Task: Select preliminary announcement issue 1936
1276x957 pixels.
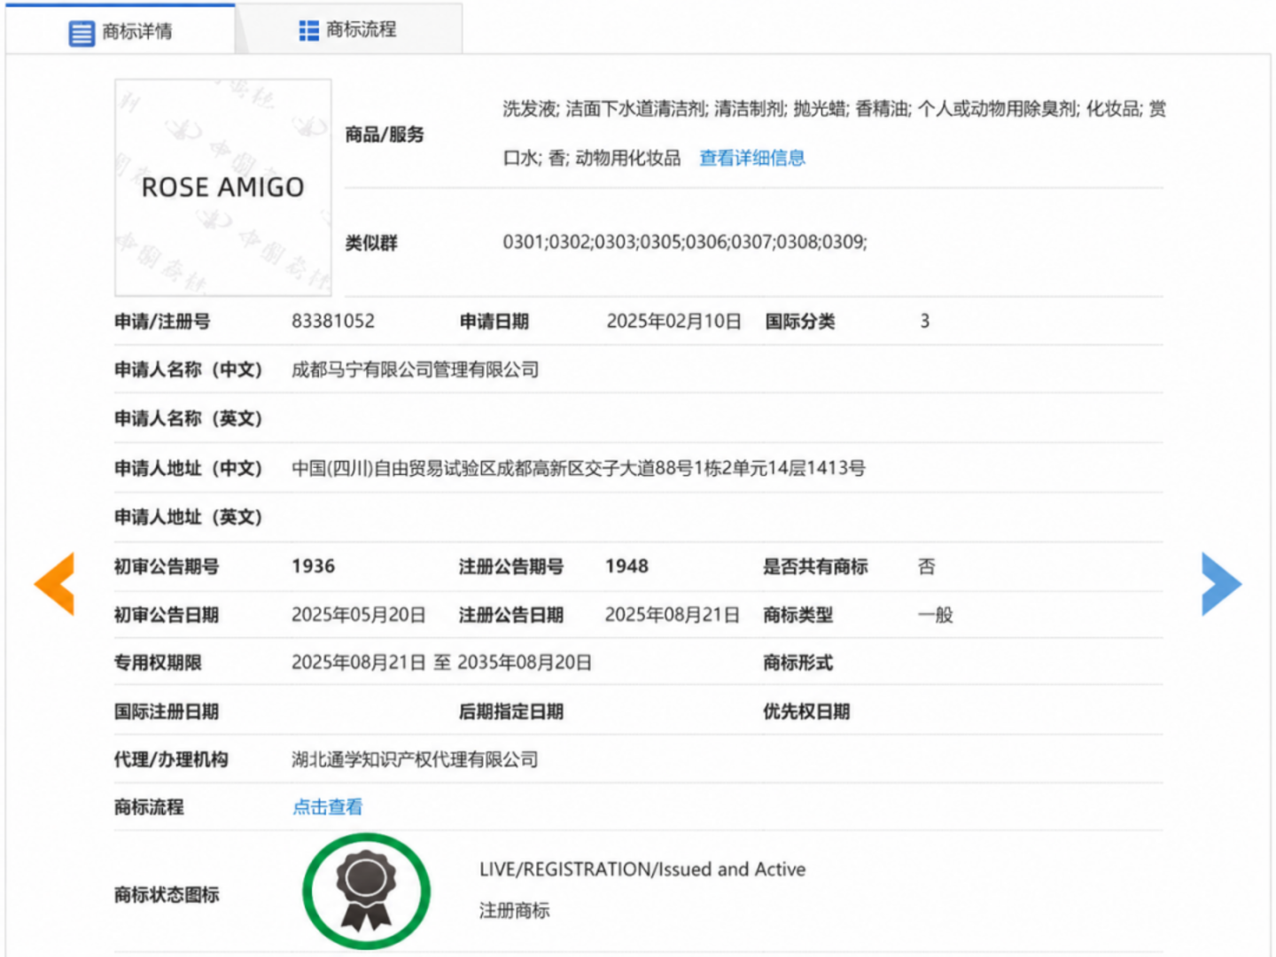Action: tap(314, 566)
